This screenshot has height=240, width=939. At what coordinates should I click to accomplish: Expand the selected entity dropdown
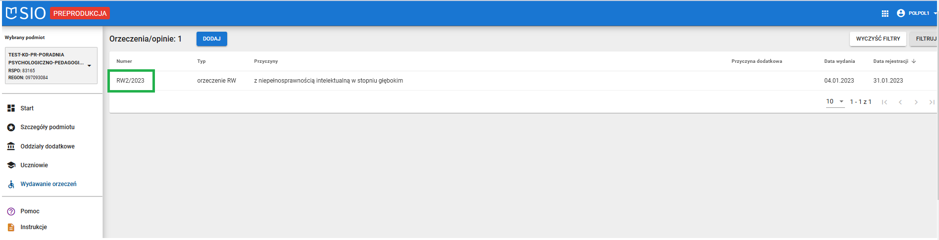tap(89, 66)
